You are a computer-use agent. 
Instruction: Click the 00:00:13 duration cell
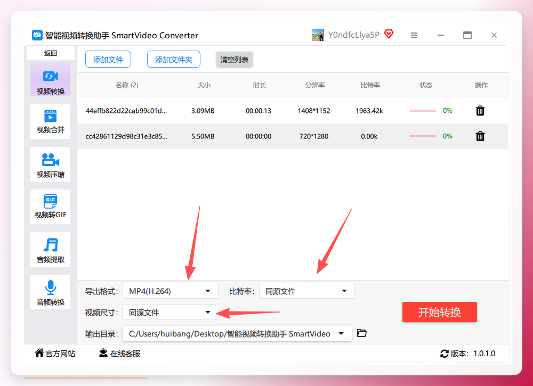tap(259, 111)
